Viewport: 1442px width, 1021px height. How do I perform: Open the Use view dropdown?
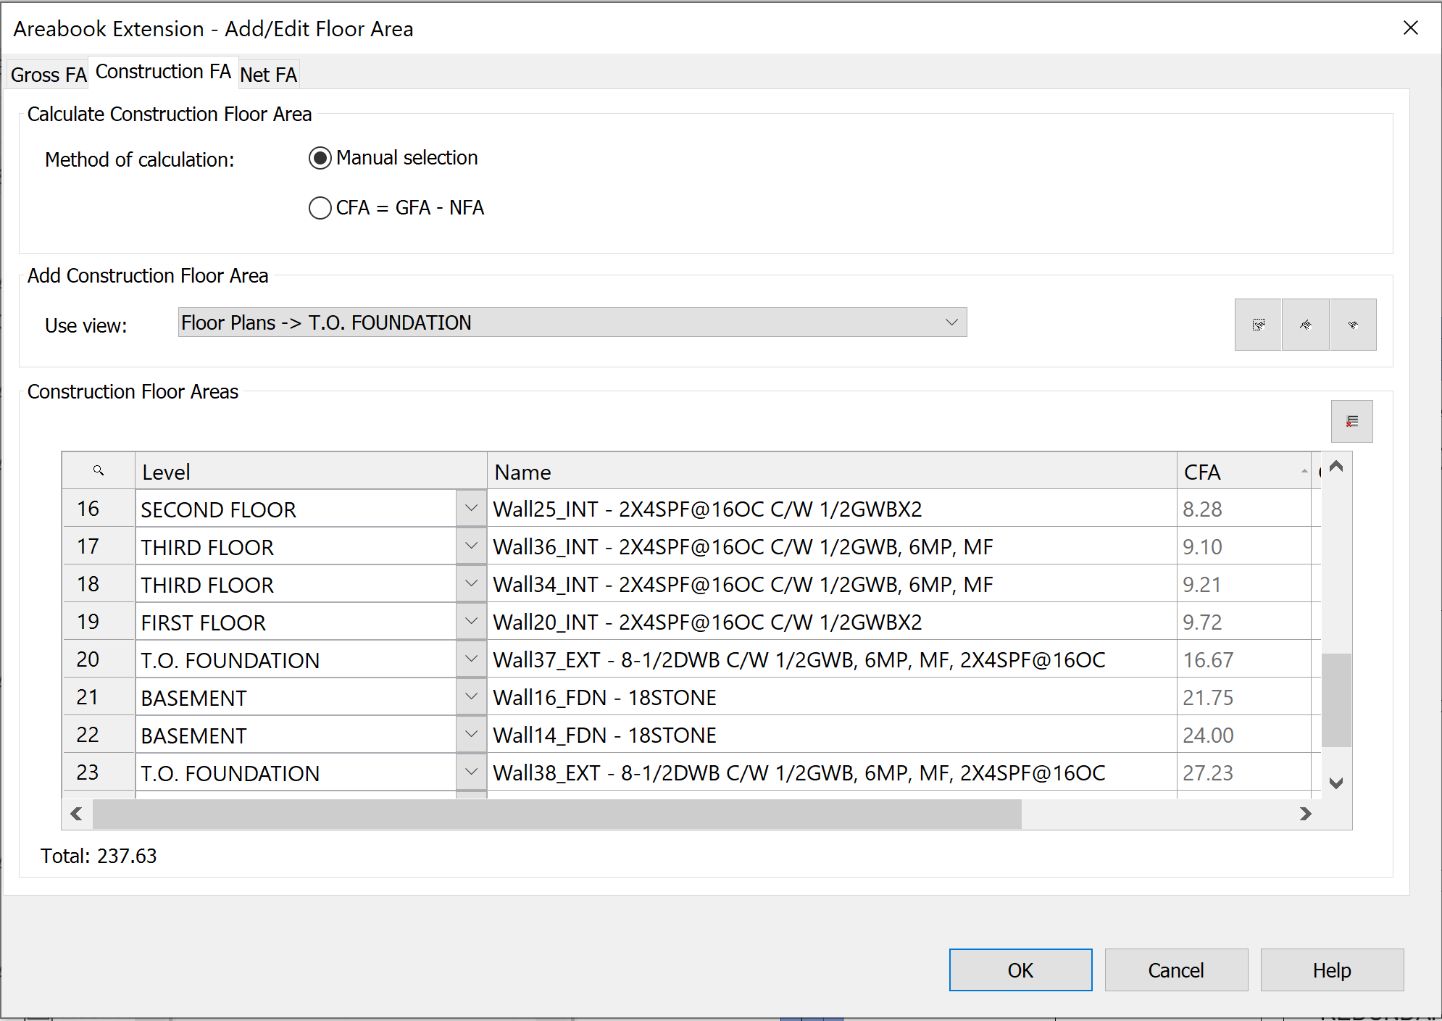coord(951,322)
